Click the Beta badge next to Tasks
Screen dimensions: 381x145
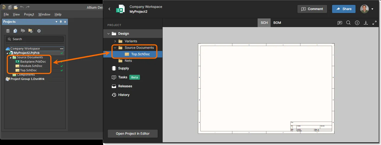point(134,77)
